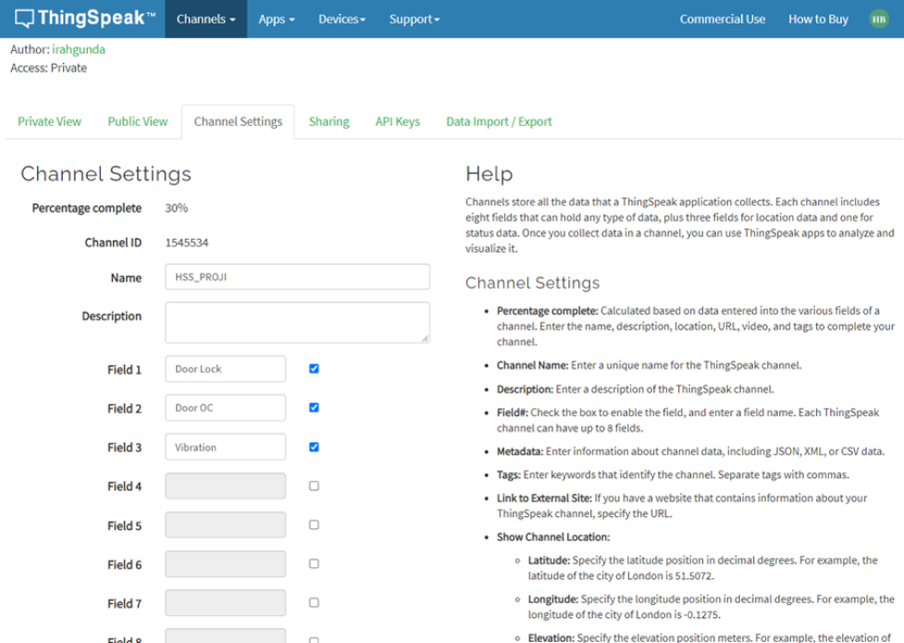This screenshot has width=904, height=643.
Task: Uncheck the Field 1 checkbox
Action: (314, 368)
